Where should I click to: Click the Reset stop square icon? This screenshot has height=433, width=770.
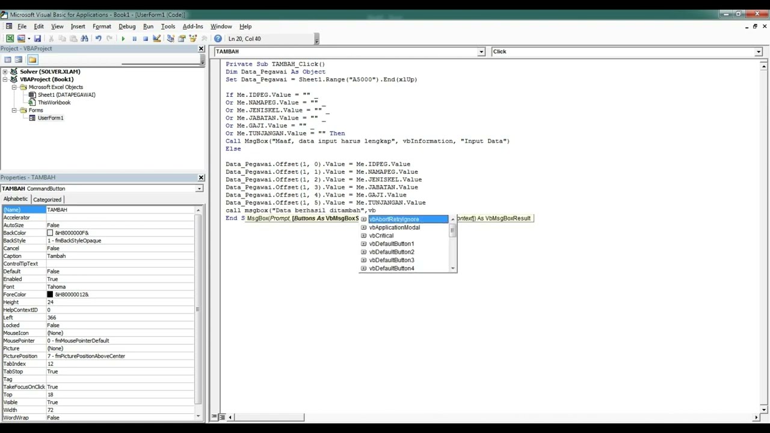145,38
